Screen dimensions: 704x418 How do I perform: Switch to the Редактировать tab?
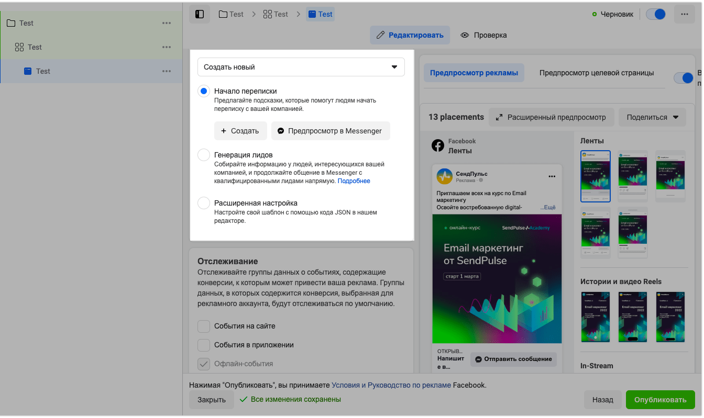tap(410, 36)
